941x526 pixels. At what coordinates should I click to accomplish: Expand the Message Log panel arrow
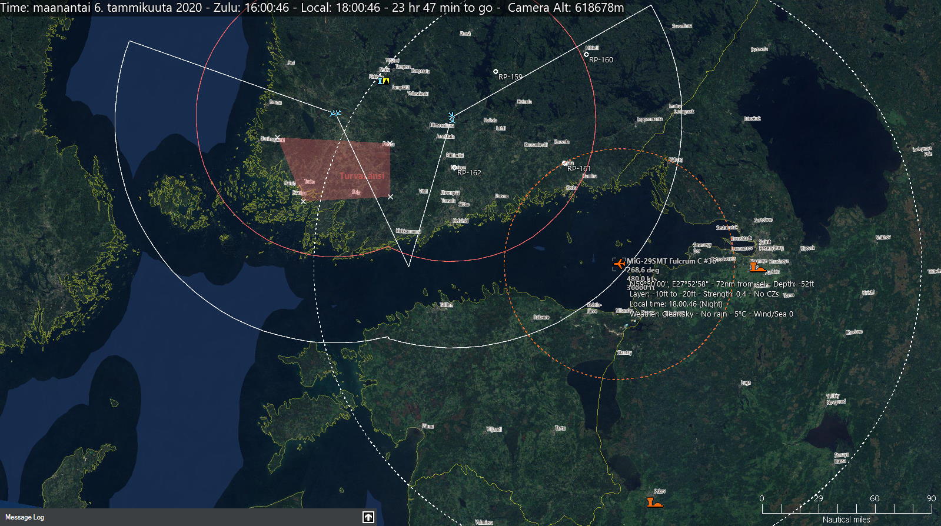(x=368, y=517)
